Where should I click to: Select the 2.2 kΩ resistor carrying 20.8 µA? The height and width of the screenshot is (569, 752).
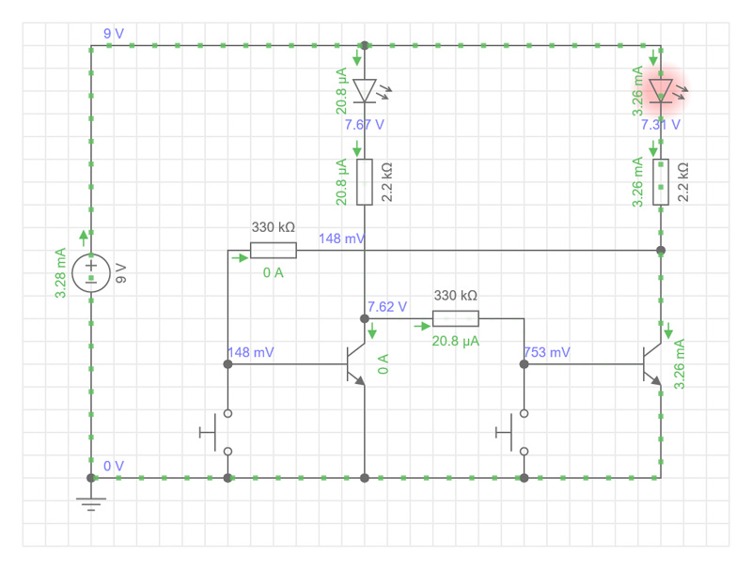pos(365,181)
